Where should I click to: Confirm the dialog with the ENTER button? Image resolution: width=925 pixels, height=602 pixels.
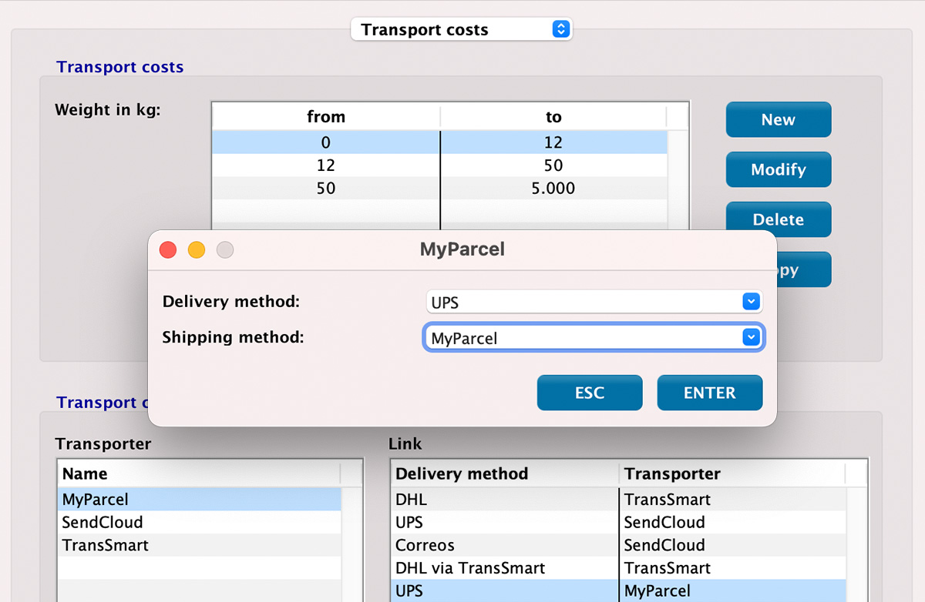(709, 393)
